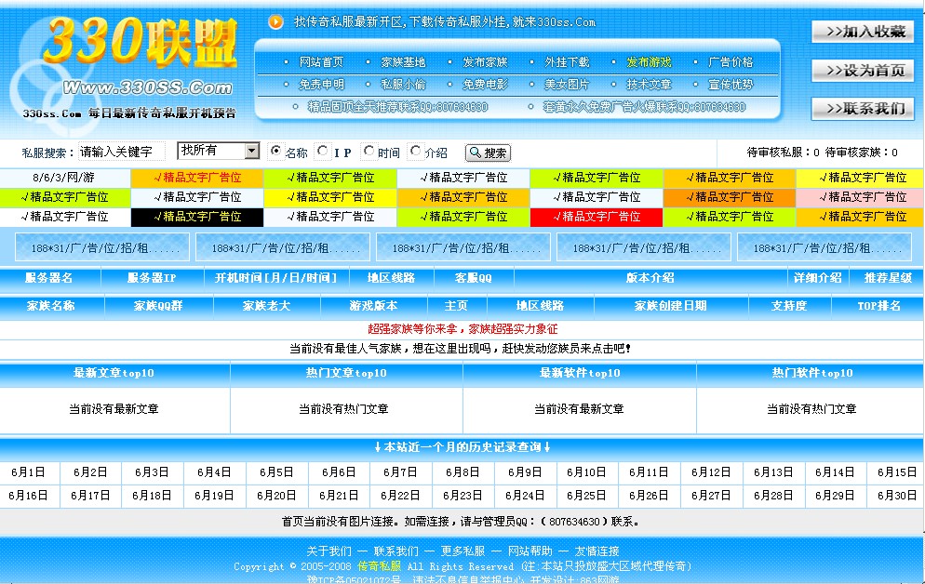This screenshot has height=584, width=925.
Task: Open history records for 6月1日
Action: pyautogui.click(x=29, y=471)
